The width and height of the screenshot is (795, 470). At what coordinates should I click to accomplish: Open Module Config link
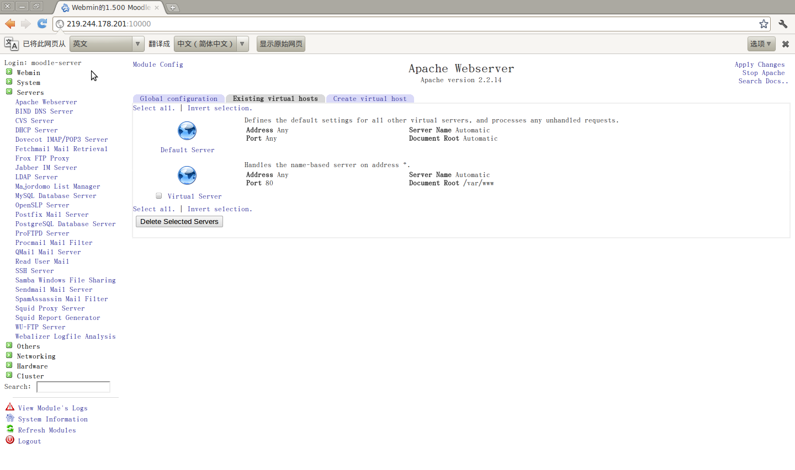point(158,65)
